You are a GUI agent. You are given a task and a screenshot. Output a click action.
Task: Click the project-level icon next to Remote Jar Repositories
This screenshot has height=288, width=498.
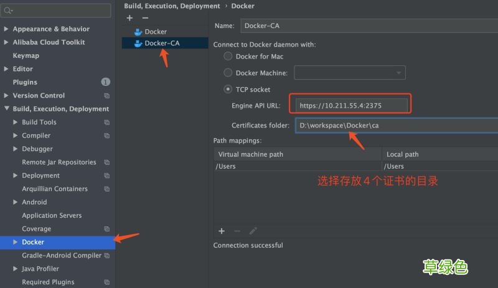coord(107,162)
